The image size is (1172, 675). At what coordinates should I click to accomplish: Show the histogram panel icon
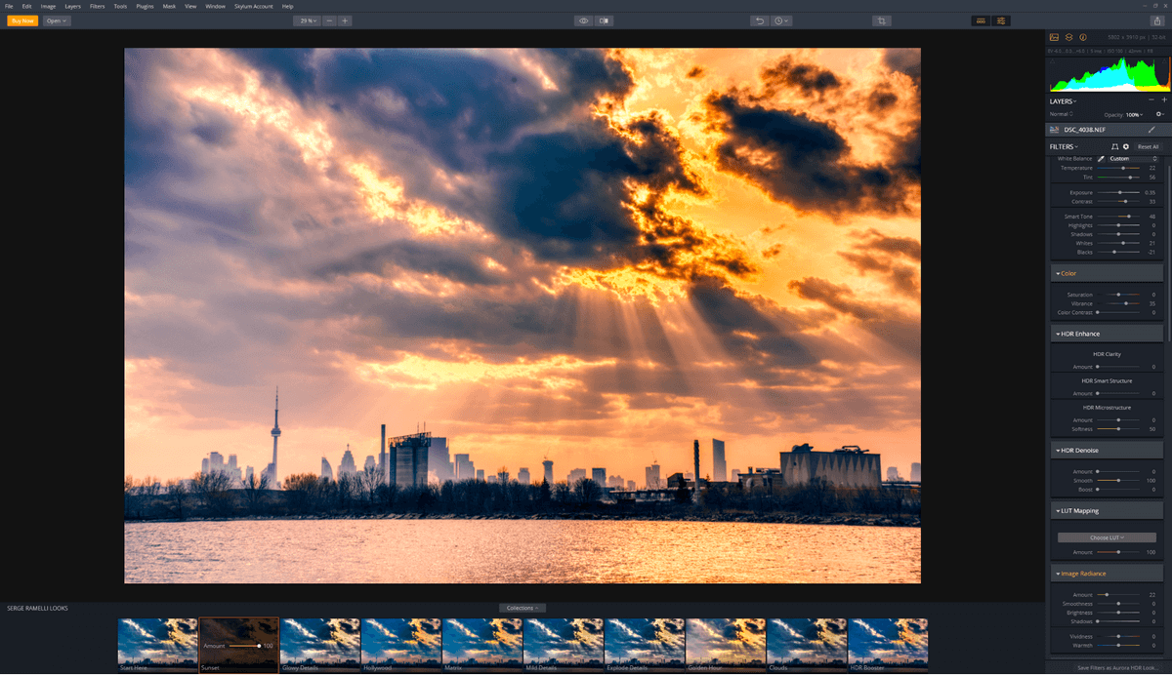click(x=1055, y=37)
